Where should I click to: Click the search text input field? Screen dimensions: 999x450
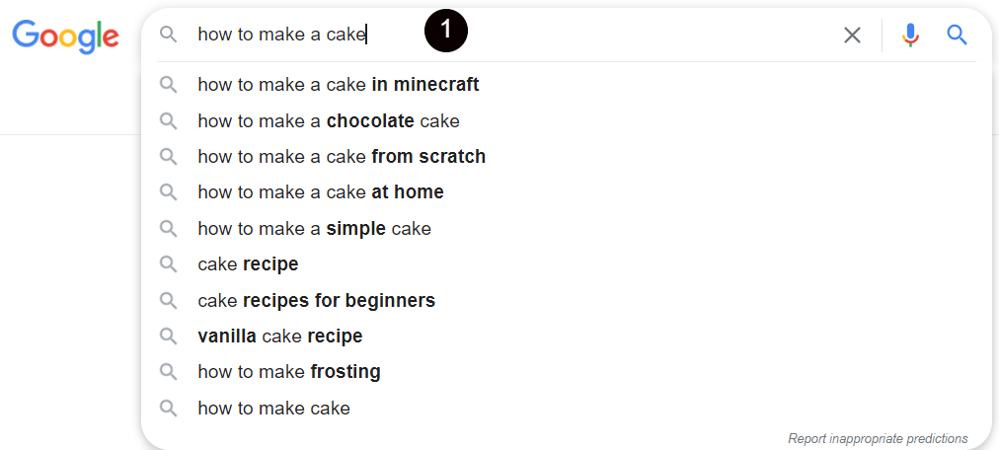click(x=509, y=35)
